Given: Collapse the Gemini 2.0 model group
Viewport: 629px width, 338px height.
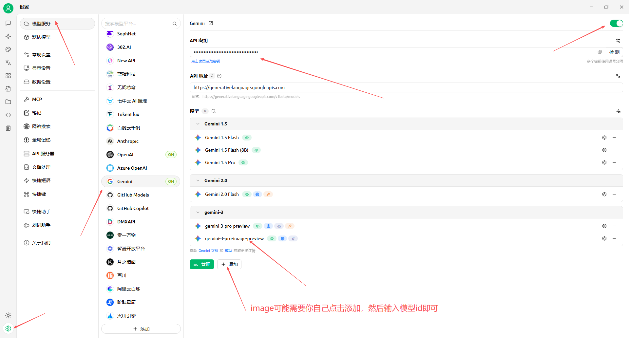Looking at the screenshot, I should pyautogui.click(x=198, y=180).
